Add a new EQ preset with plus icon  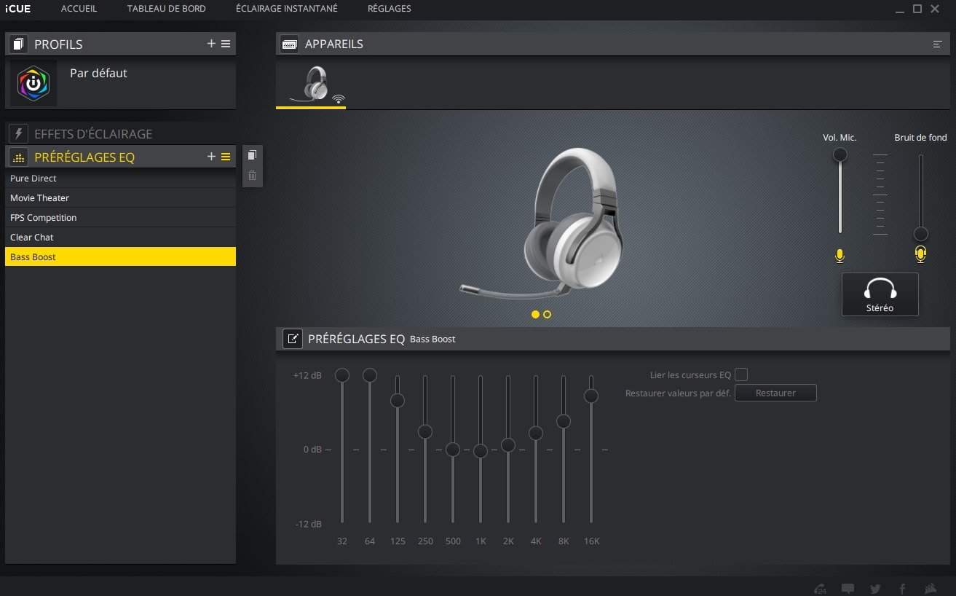click(211, 157)
